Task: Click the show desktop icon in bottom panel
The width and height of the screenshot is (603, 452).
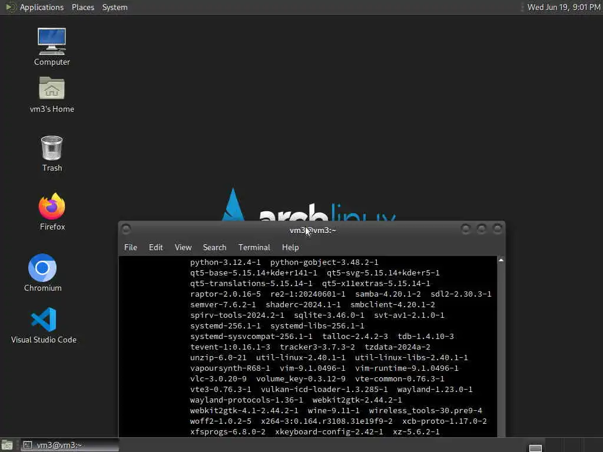Action: [x=7, y=445]
